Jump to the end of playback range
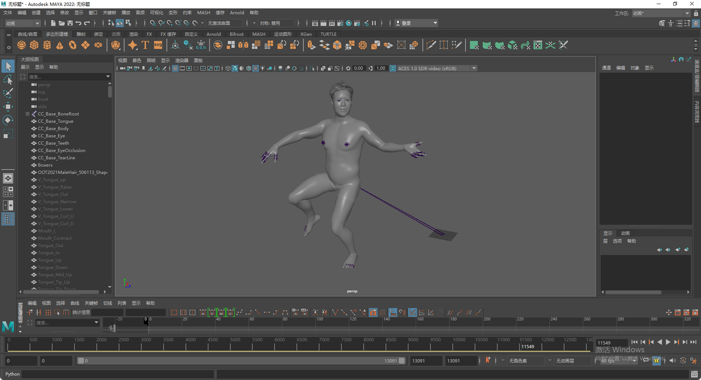Viewport: 701px width, 380px height. point(693,342)
